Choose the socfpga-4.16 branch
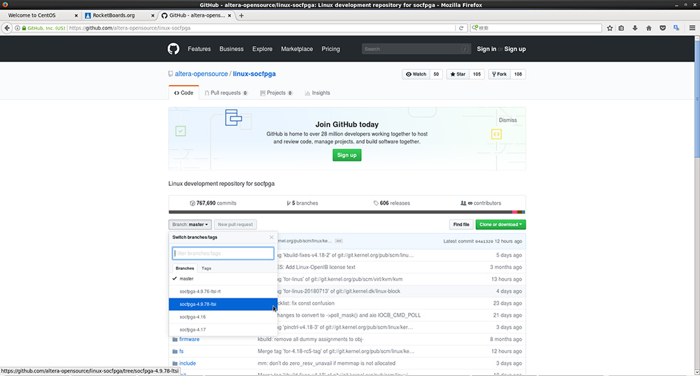Screen dimensions: 700x376 tap(223, 317)
